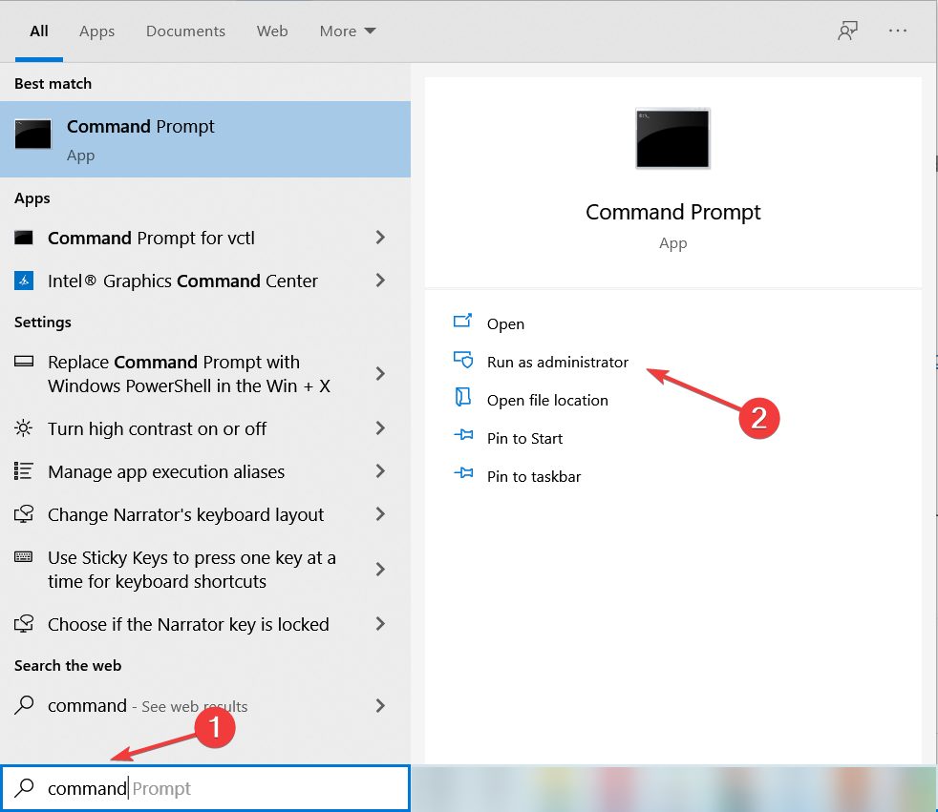The image size is (938, 812).
Task: Click the Pin to Start pin icon
Action: [x=463, y=438]
